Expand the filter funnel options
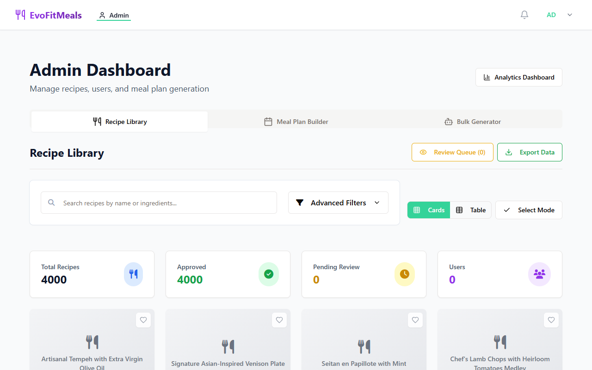The height and width of the screenshot is (370, 592). point(300,203)
